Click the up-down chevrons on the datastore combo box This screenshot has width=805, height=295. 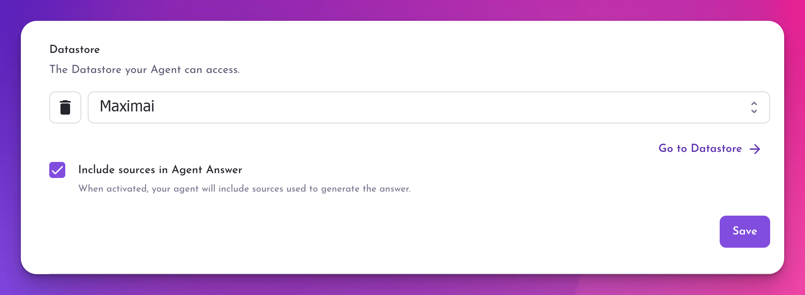click(x=753, y=107)
